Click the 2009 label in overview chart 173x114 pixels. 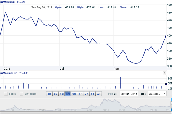coord(137,110)
